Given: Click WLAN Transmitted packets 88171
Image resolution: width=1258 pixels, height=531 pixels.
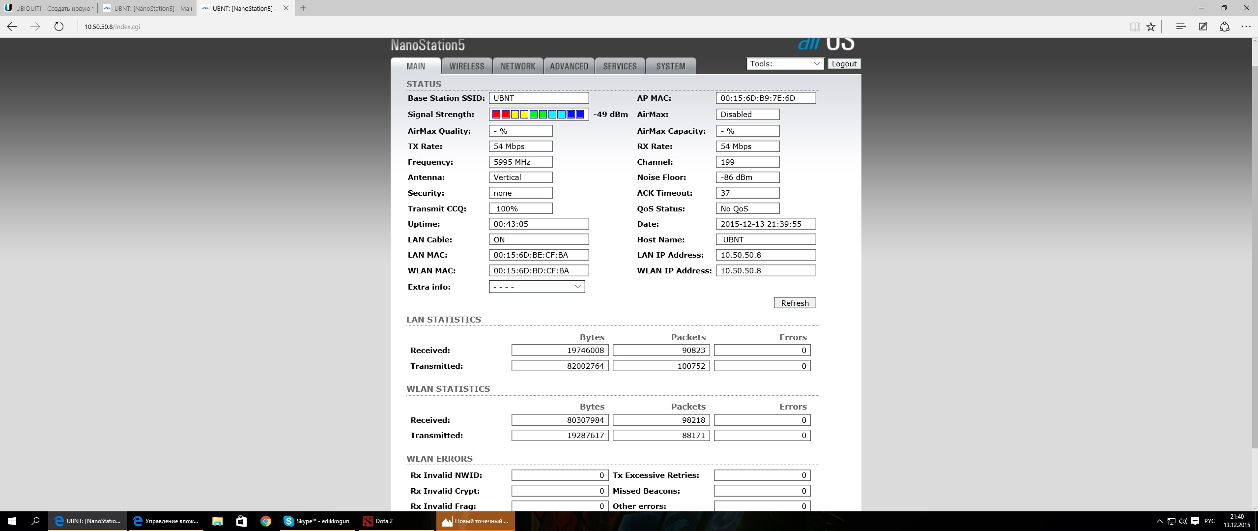Looking at the screenshot, I should pyautogui.click(x=661, y=435).
